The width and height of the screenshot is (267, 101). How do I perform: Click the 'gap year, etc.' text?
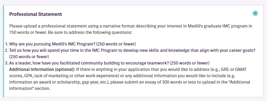pos(95,82)
